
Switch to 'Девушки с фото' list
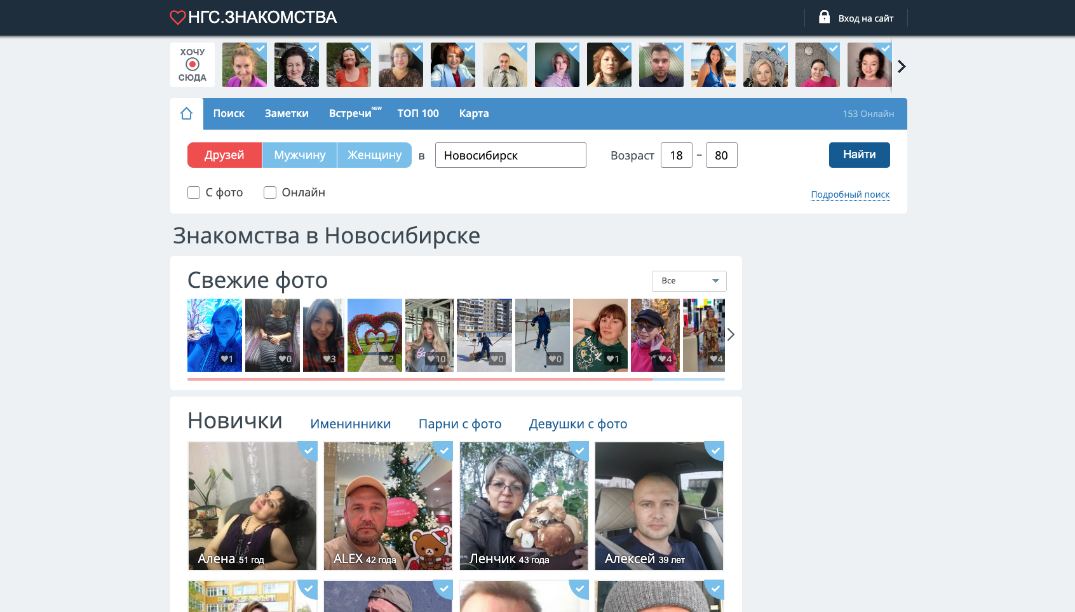point(578,424)
